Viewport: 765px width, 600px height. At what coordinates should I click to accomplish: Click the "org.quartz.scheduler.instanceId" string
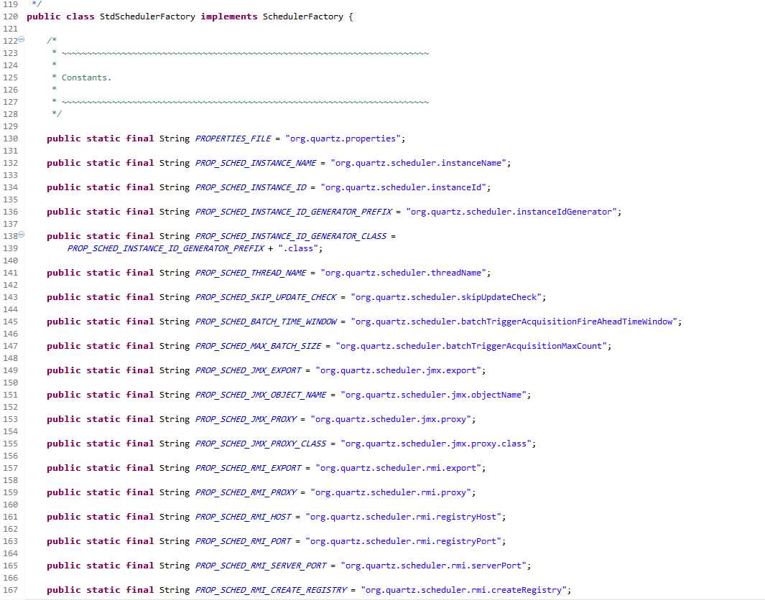(405, 187)
